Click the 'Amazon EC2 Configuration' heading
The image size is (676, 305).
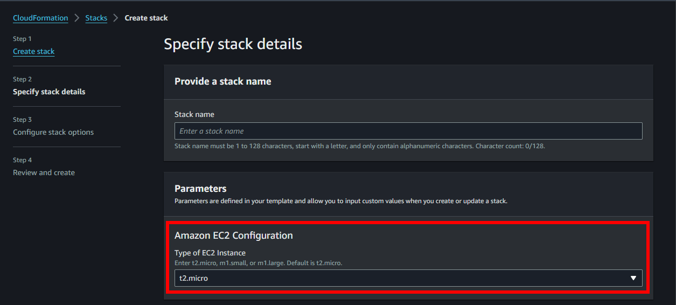[234, 235]
